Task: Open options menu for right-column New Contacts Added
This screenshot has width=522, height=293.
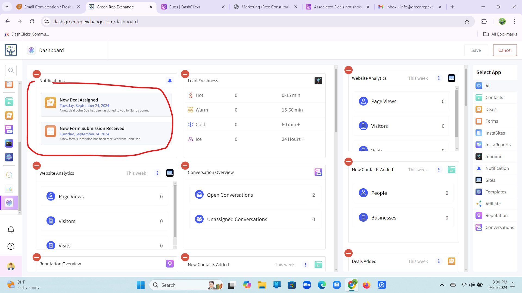Action: tap(439, 170)
